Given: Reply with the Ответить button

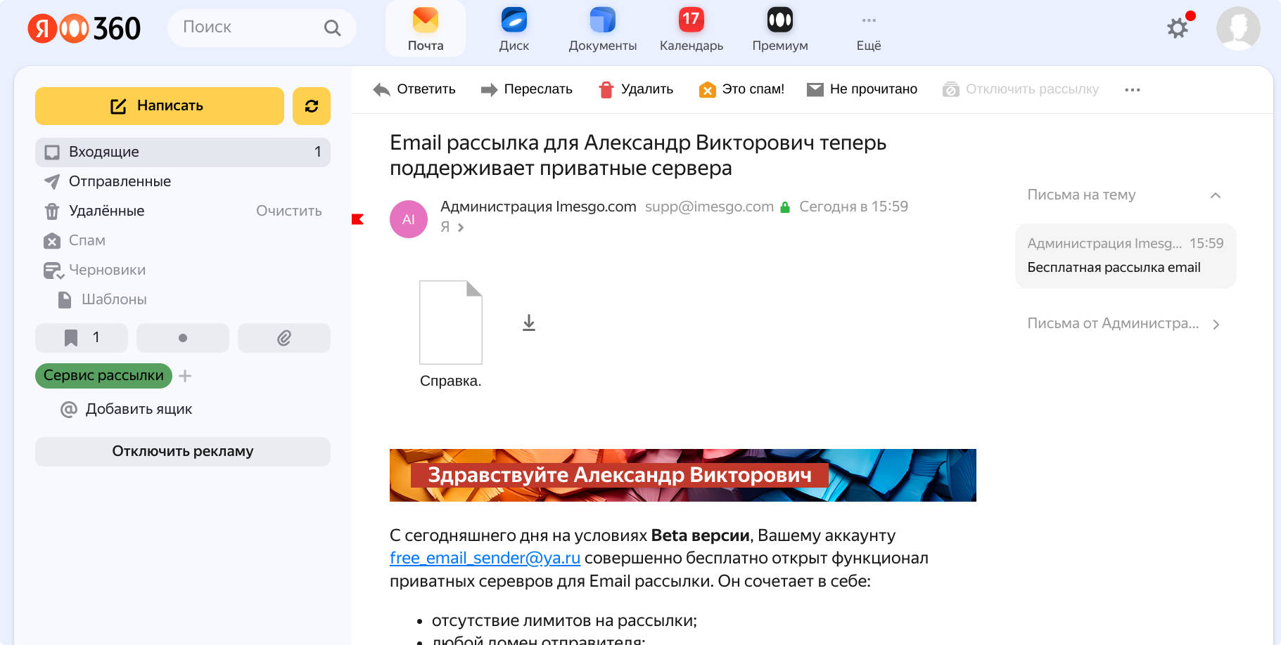Looking at the screenshot, I should tap(414, 89).
